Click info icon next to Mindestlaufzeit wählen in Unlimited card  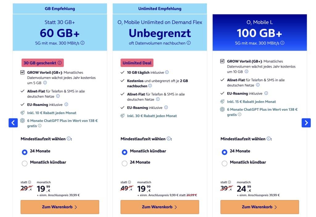tap(168, 139)
